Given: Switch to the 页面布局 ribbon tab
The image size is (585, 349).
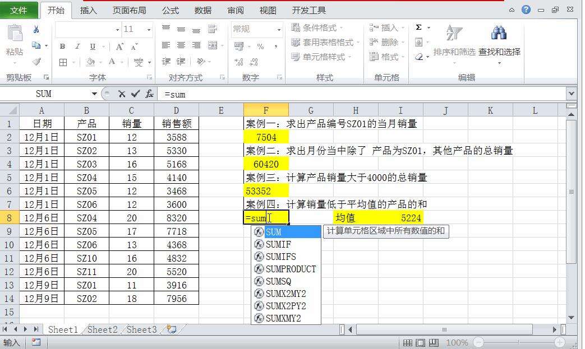Looking at the screenshot, I should click(130, 11).
